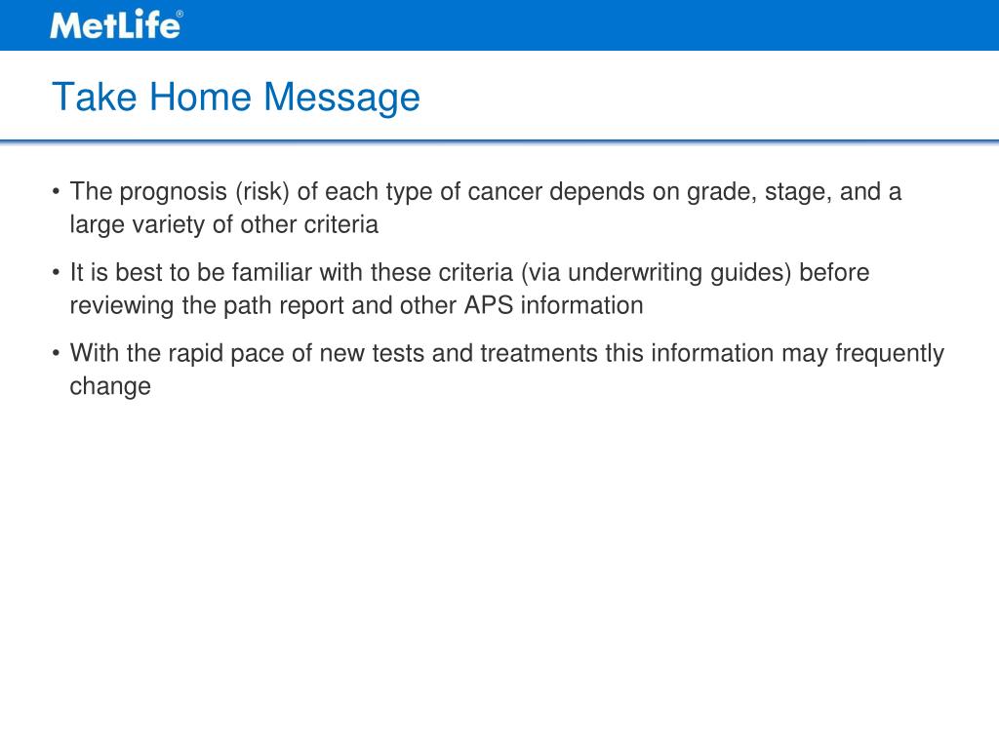The height and width of the screenshot is (749, 999).
Task: Click the MetLife logo in the header
Action: click(116, 25)
